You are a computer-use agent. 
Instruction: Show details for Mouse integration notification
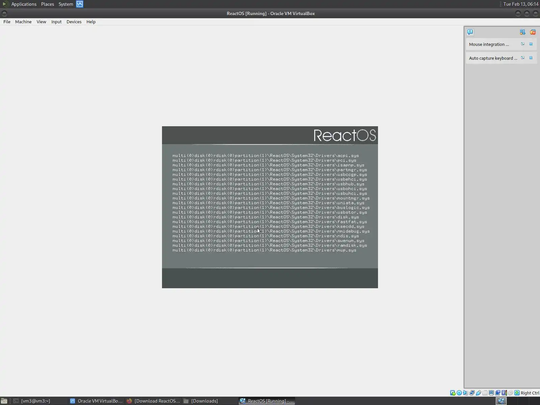point(523,44)
